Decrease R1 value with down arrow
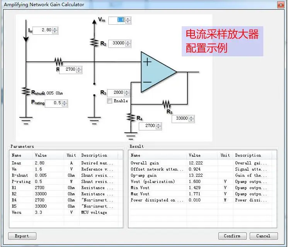Image resolution: width=288 pixels, height=247 pixels. 79,71
